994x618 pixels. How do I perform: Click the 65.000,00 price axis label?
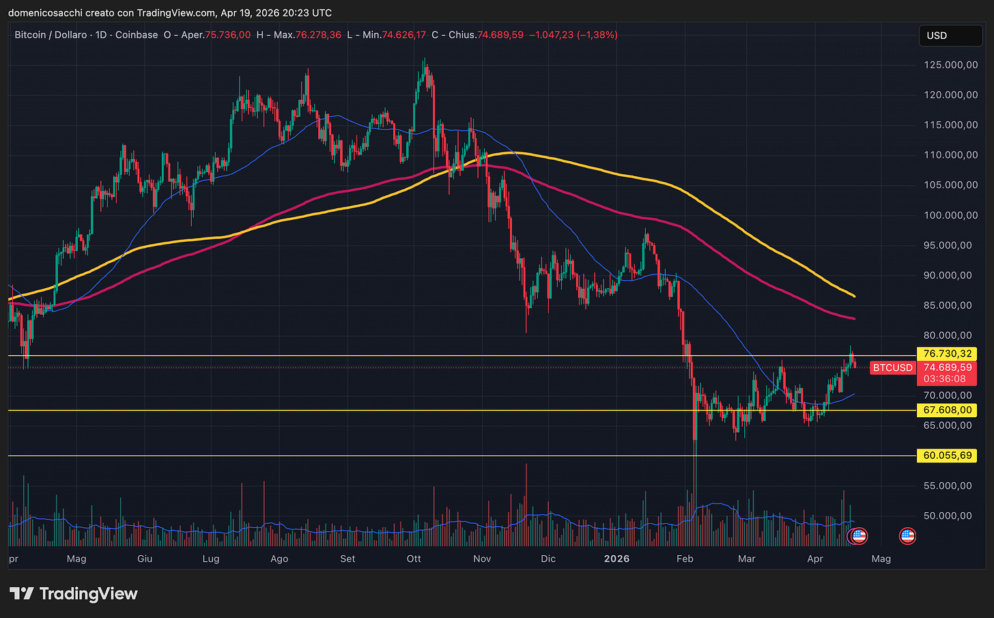tap(948, 425)
